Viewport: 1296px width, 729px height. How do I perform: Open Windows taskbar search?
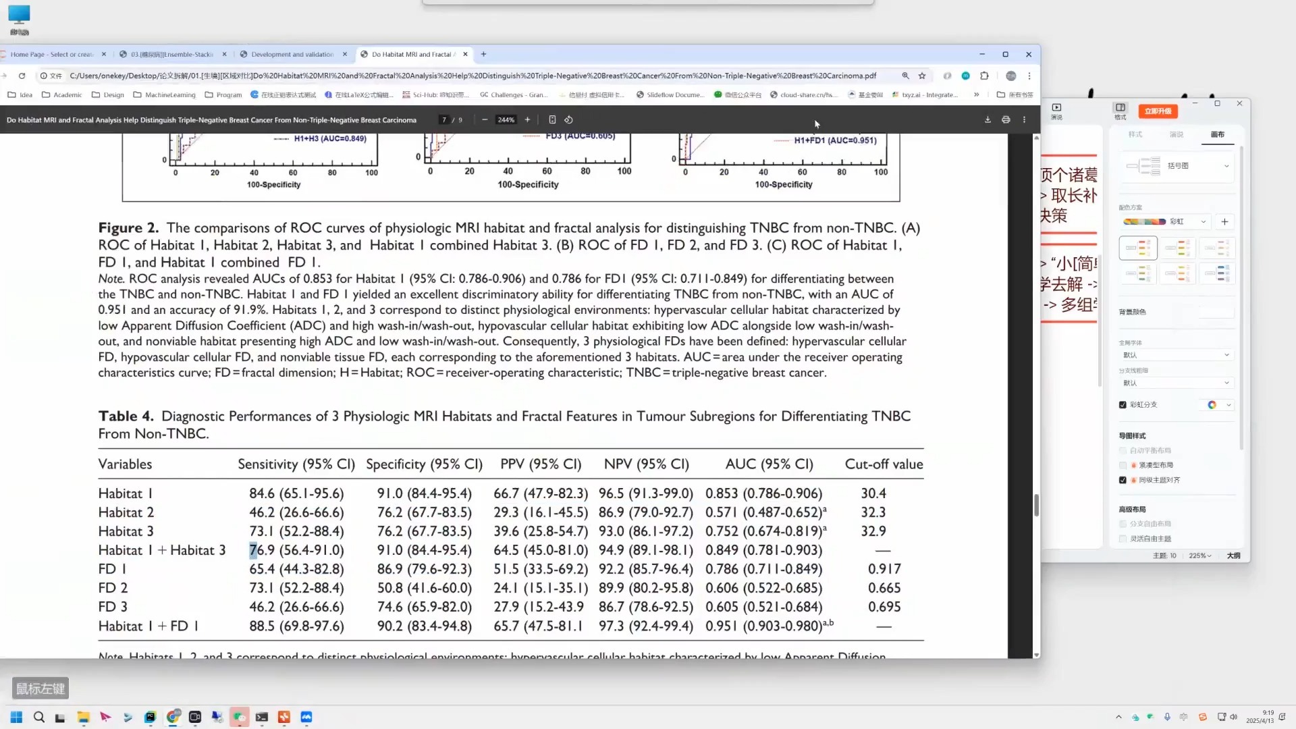[38, 717]
